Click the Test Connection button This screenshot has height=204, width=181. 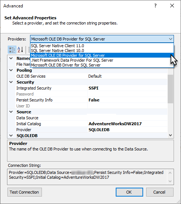25,192
